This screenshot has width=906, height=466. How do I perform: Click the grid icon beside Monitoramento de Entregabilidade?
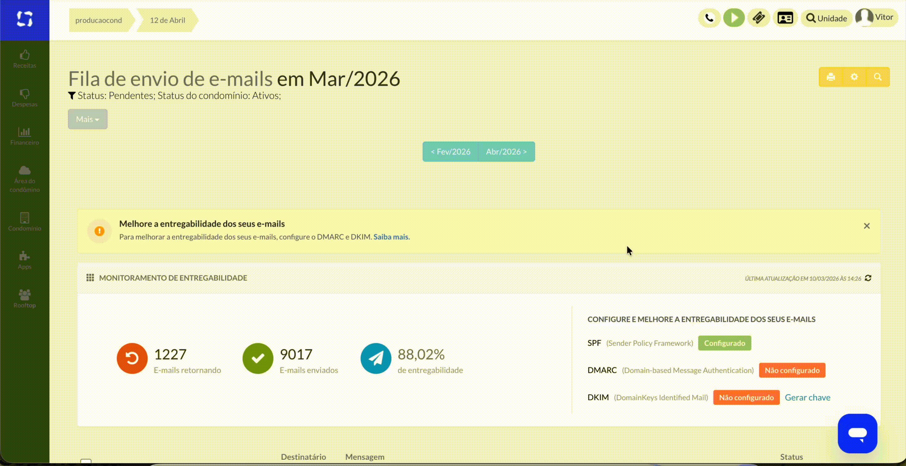(90, 278)
